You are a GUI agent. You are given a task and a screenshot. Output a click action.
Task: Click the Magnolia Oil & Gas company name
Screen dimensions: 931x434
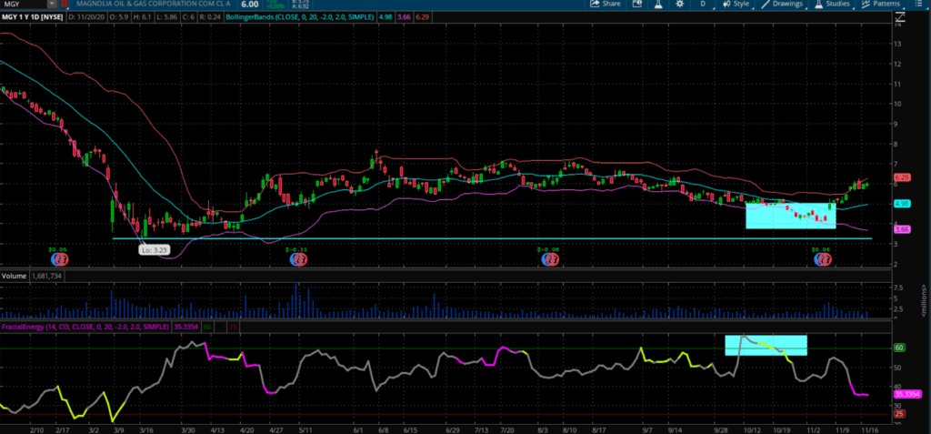point(155,4)
